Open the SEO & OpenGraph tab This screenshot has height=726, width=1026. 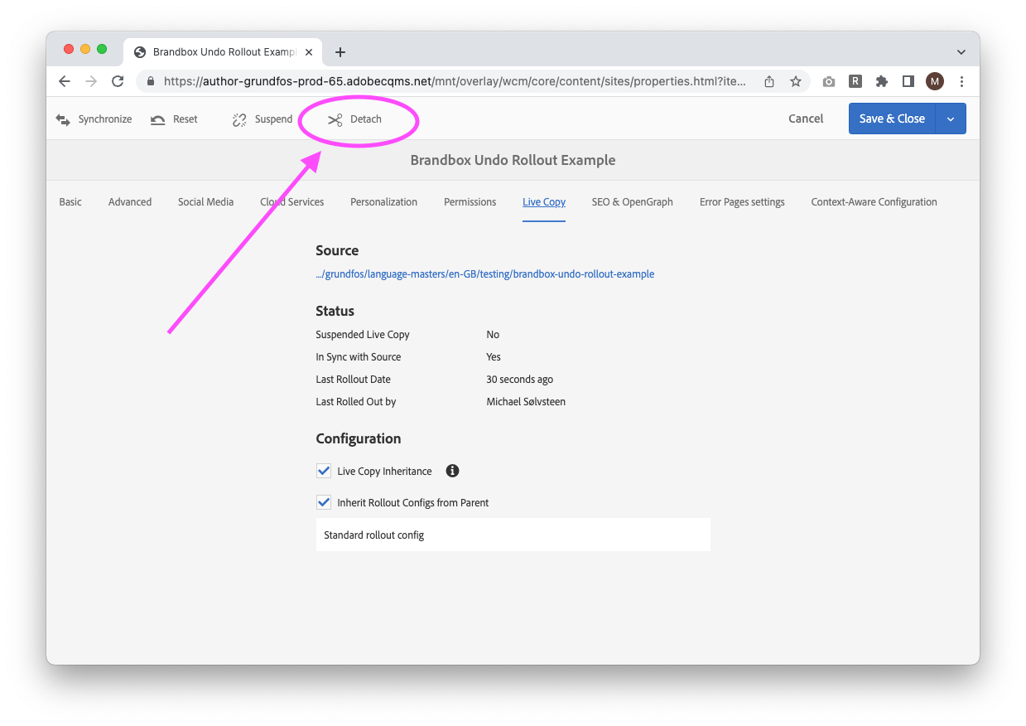pyautogui.click(x=632, y=201)
